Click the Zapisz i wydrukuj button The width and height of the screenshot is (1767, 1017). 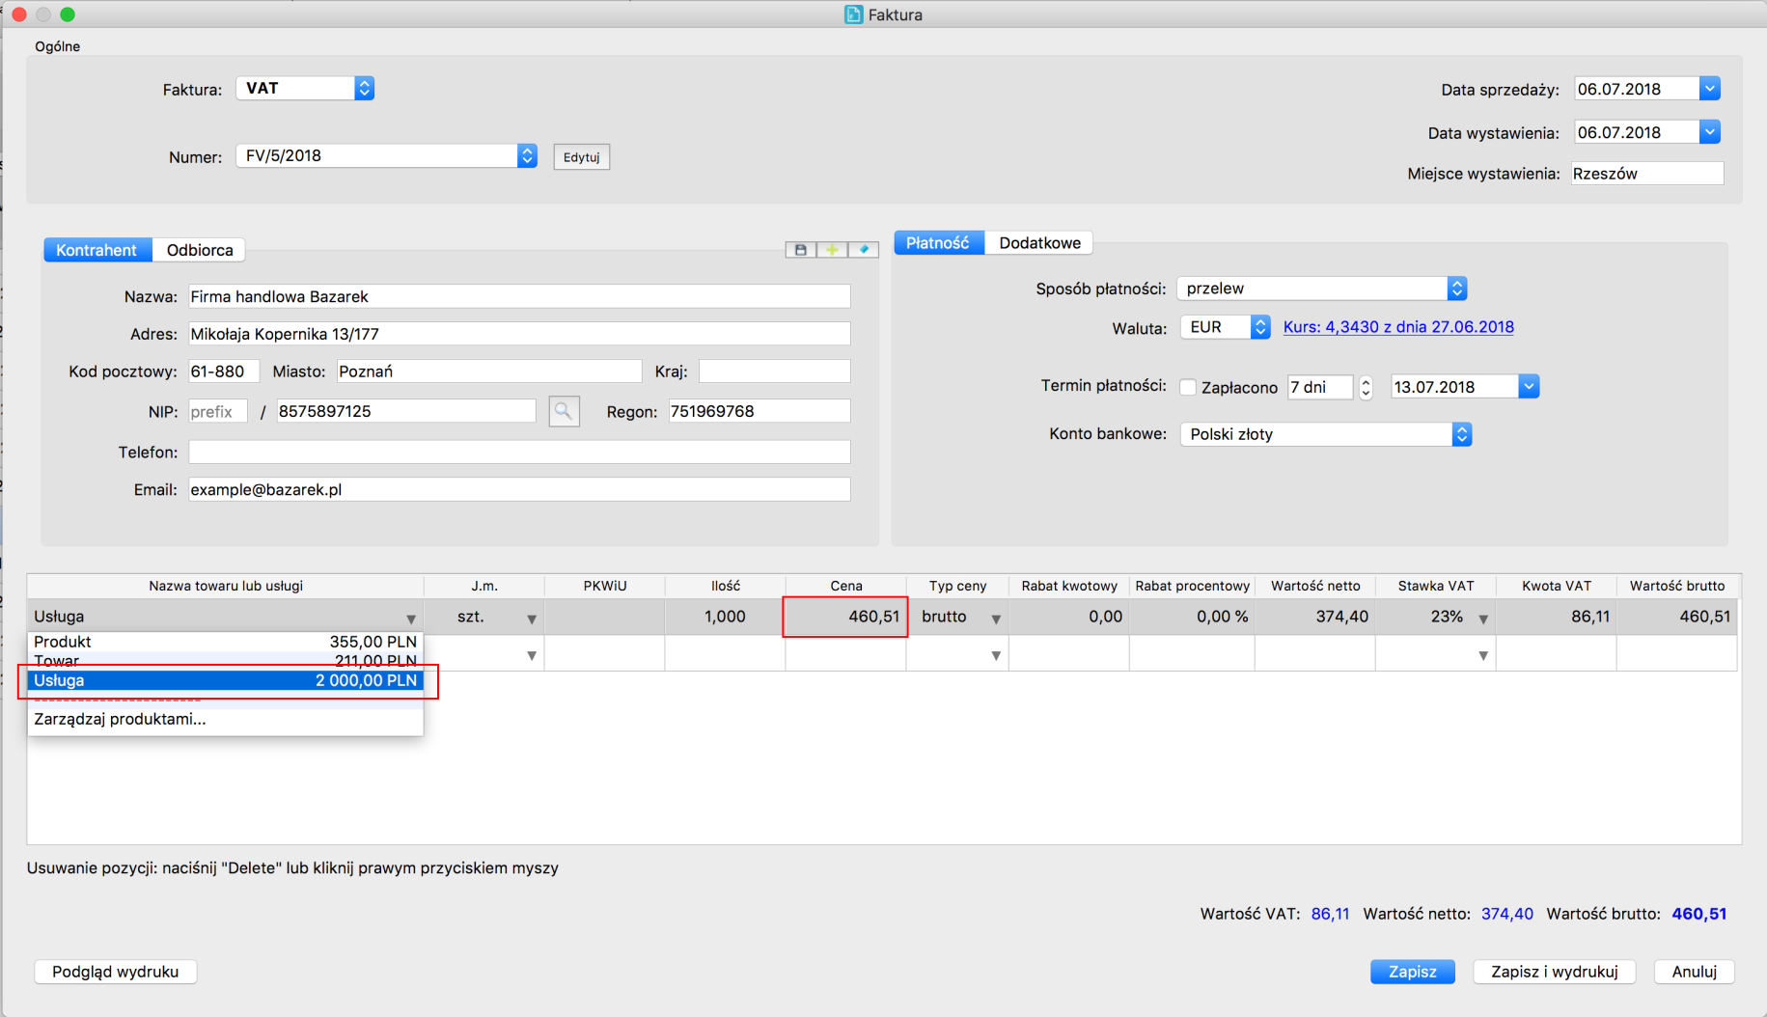(1554, 972)
